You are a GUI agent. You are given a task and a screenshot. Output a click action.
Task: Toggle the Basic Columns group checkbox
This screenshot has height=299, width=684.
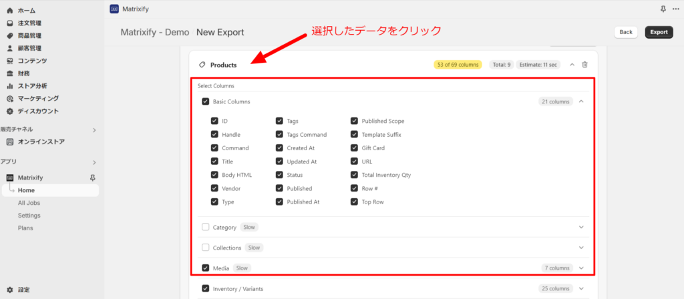(206, 101)
